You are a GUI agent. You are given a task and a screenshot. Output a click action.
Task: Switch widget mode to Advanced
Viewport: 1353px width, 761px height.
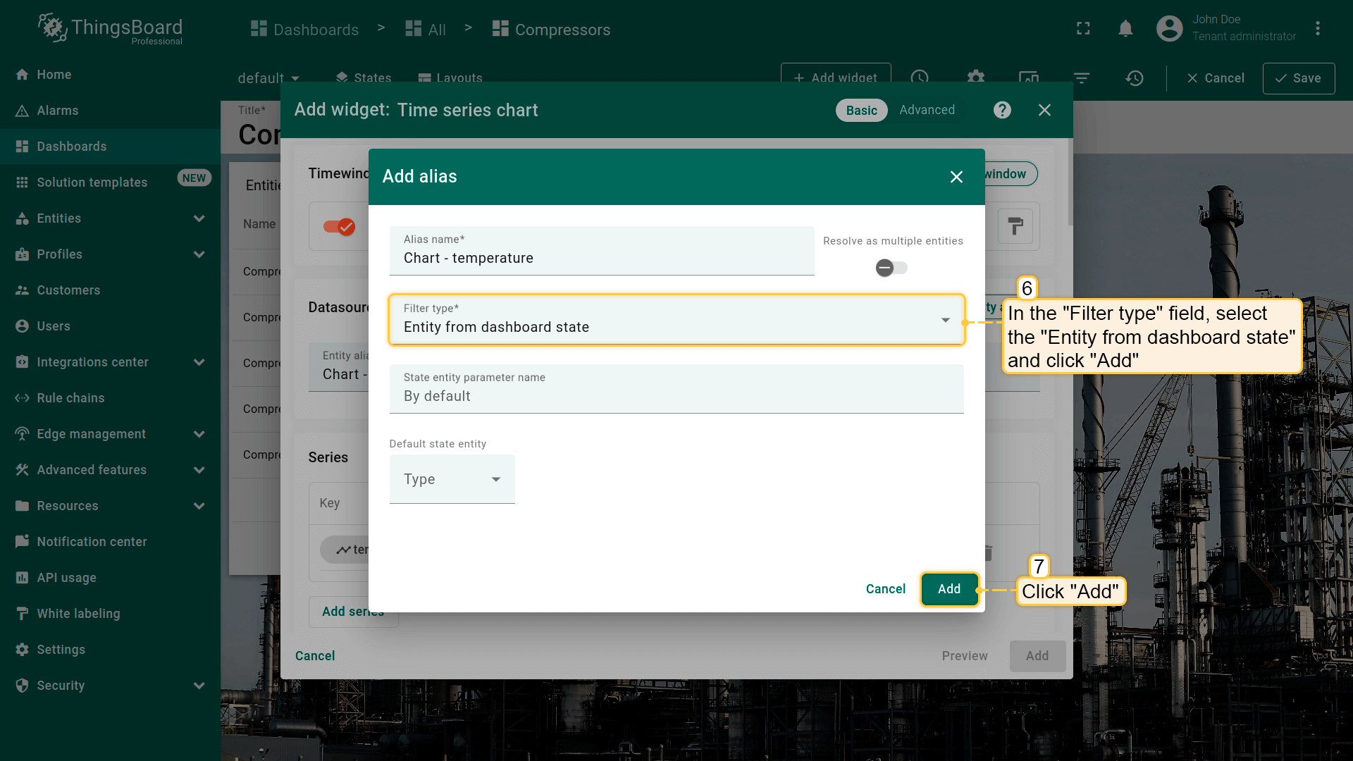pyautogui.click(x=927, y=110)
